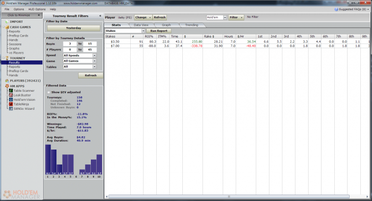372x201 pixels.
Task: Open the HUD Options menu
Action: coord(37,9)
